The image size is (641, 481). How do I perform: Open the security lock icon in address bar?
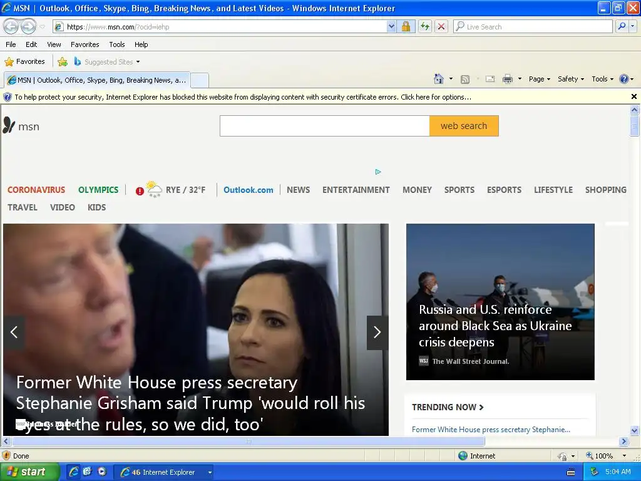(x=406, y=26)
